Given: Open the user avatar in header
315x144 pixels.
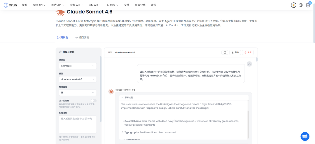Looking at the screenshot, I should [308, 5].
